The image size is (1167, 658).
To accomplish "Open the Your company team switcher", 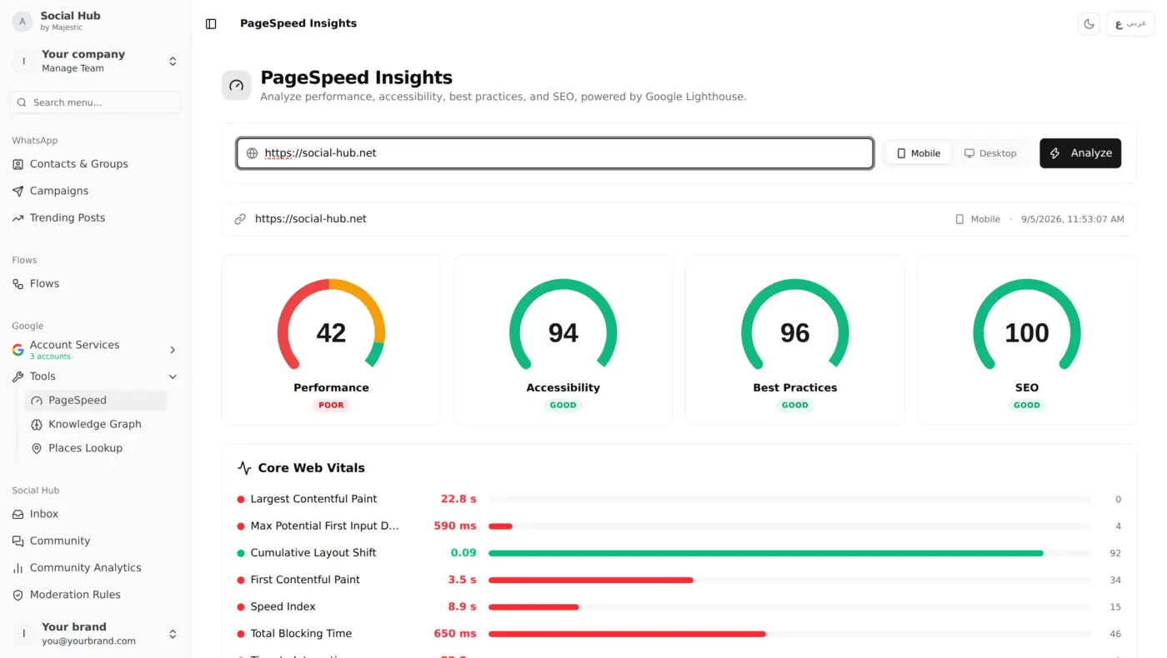I will 96,62.
